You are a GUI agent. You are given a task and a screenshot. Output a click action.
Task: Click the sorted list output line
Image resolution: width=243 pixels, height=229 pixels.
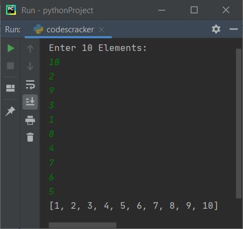134,206
